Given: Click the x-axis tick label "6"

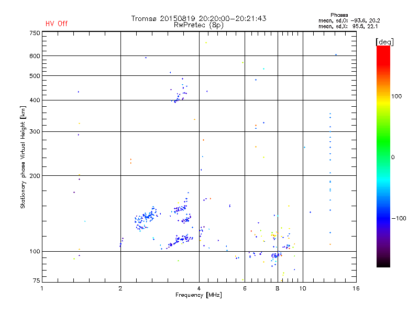Looking at the screenshot, I should pyautogui.click(x=245, y=288).
